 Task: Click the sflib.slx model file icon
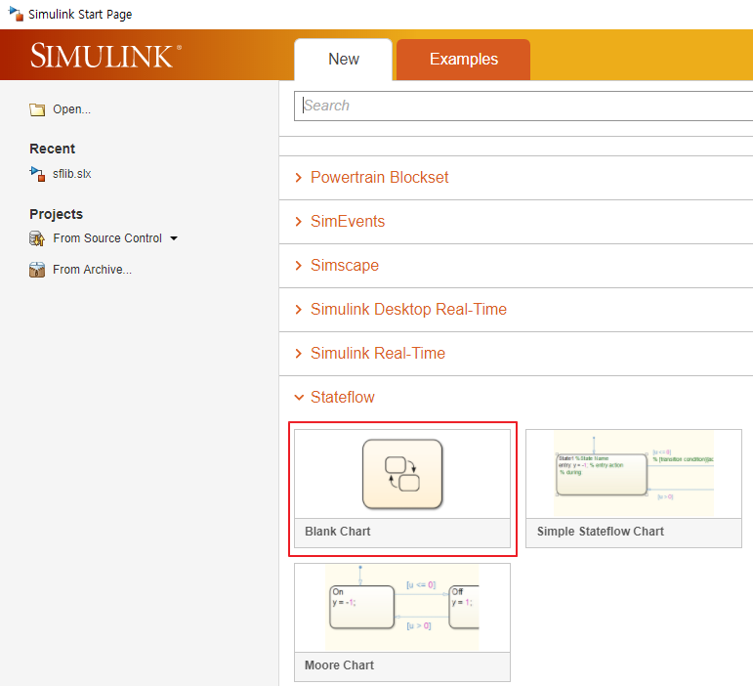tap(37, 174)
